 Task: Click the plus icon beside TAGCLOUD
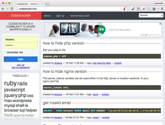[28, 76]
